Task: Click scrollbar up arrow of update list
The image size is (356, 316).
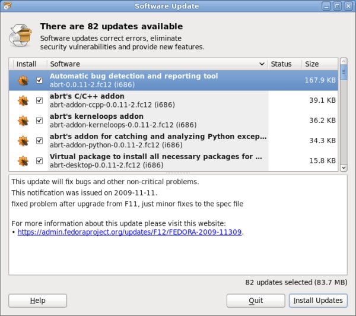Action: tap(344, 61)
